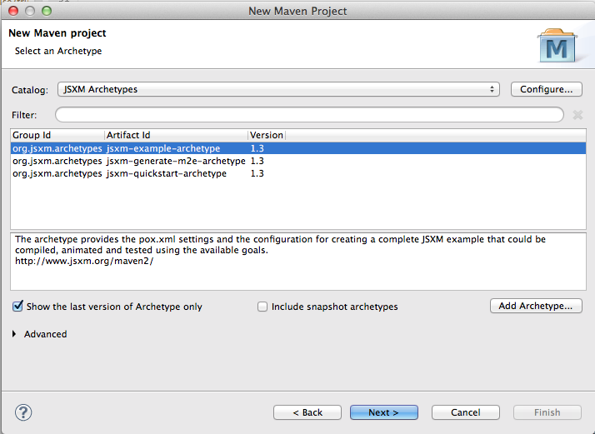Open the Catalog dropdown list
Image resolution: width=595 pixels, height=434 pixels.
pos(277,89)
